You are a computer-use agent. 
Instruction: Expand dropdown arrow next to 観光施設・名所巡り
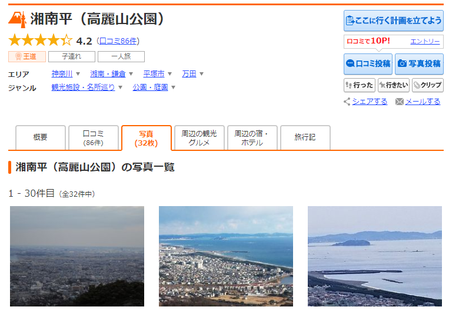click(120, 87)
